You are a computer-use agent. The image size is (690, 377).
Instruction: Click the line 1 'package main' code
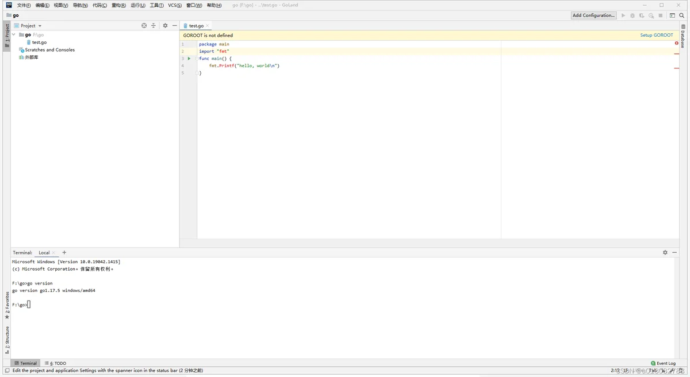pos(214,44)
